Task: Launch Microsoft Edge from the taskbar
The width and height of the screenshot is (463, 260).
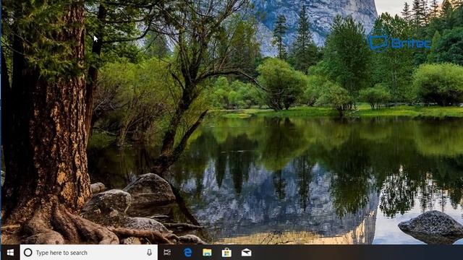Action: pyautogui.click(x=187, y=252)
